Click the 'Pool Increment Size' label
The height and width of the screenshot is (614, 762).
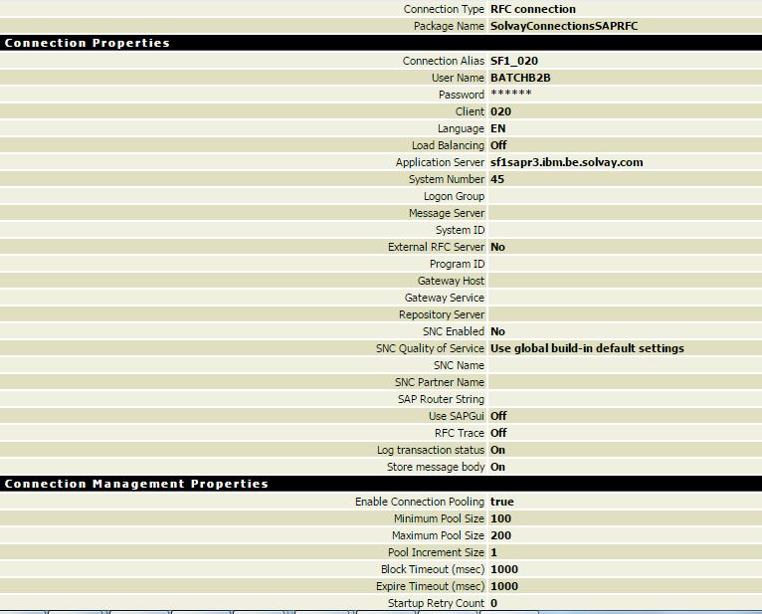click(436, 552)
